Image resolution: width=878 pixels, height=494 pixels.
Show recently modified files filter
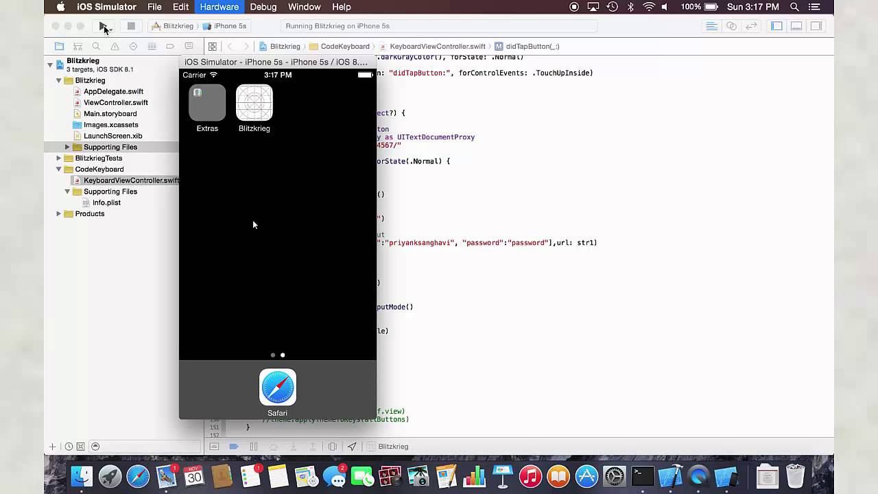coord(69,447)
